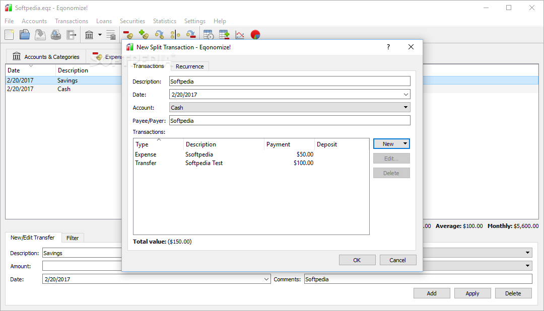The image size is (544, 311).
Task: Expand the main window Date dropdown
Action: pos(266,279)
